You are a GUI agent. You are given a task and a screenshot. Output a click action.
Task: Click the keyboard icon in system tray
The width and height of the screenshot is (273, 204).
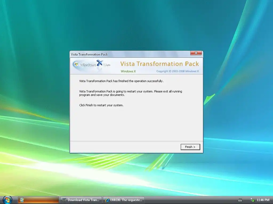click(240, 200)
